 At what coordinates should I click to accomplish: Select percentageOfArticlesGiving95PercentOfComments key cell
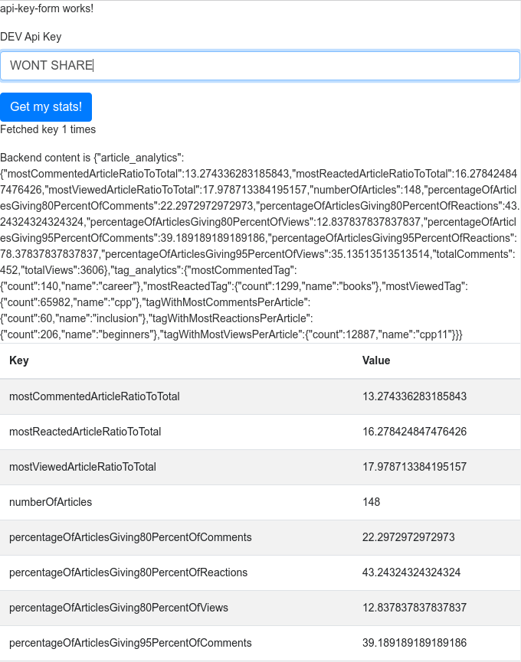pos(130,643)
